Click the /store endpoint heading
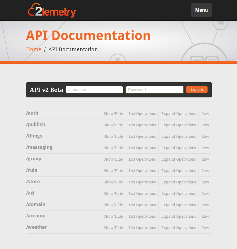Screen dimensions: 237x249 33,182
